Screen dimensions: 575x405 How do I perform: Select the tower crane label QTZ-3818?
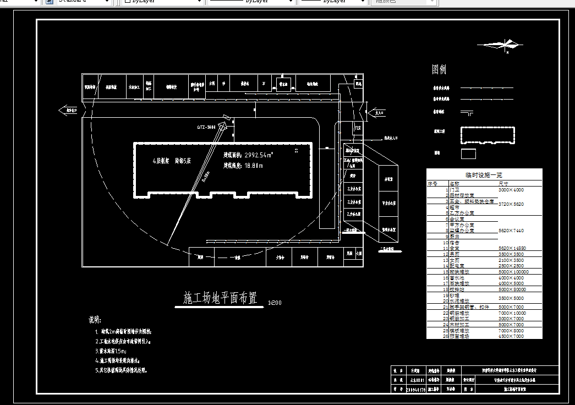tap(206, 127)
